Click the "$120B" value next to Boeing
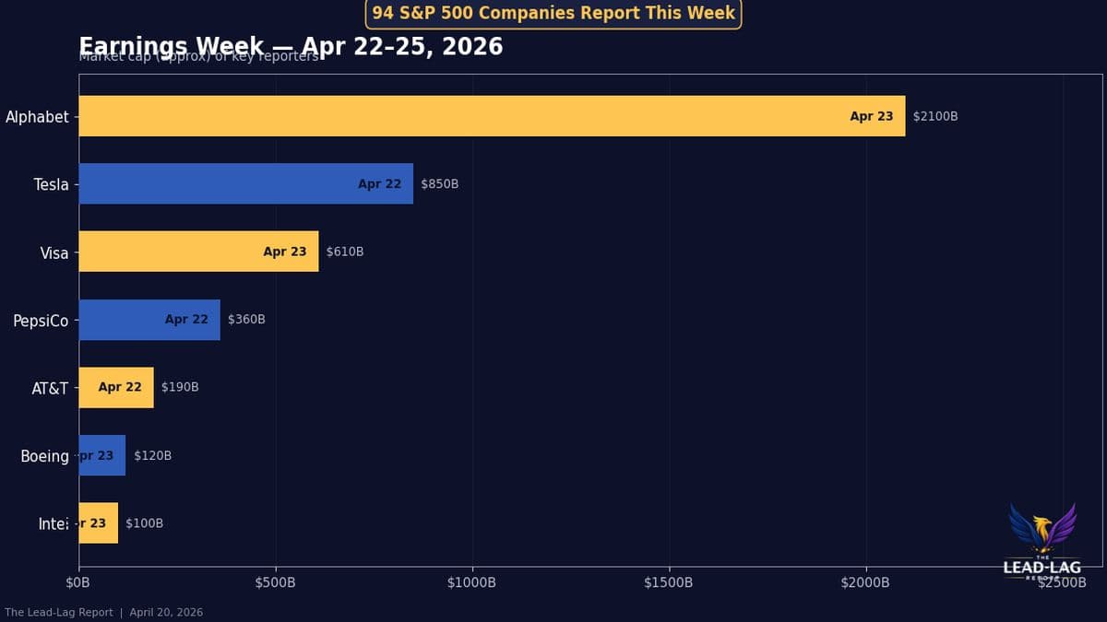Image resolution: width=1107 pixels, height=622 pixels. pos(153,454)
